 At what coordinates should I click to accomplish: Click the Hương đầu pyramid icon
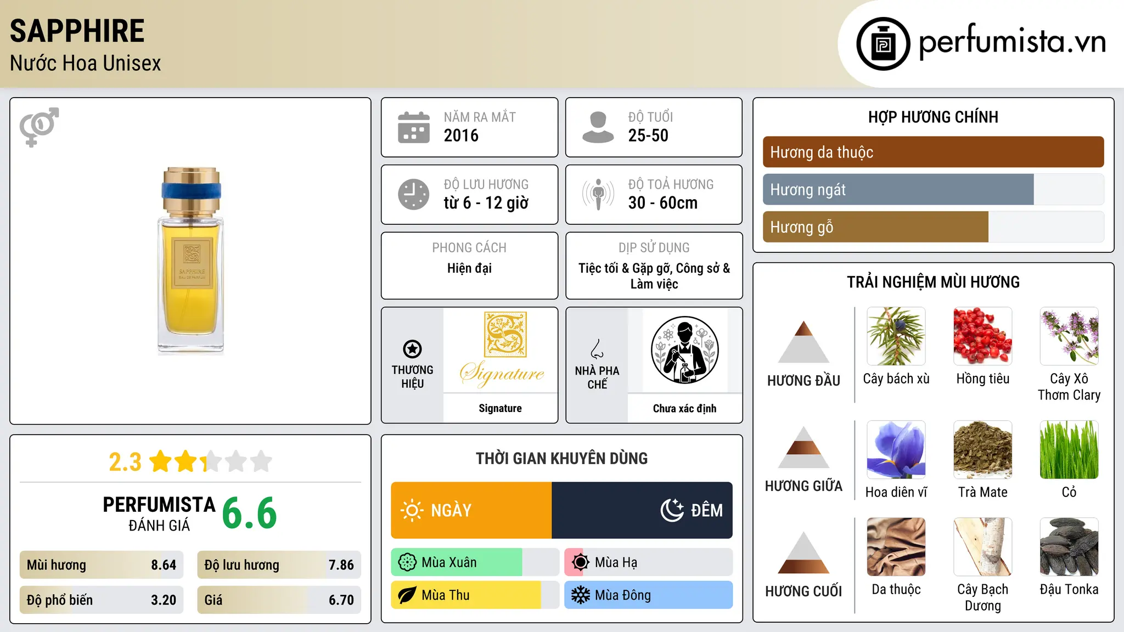[803, 342]
